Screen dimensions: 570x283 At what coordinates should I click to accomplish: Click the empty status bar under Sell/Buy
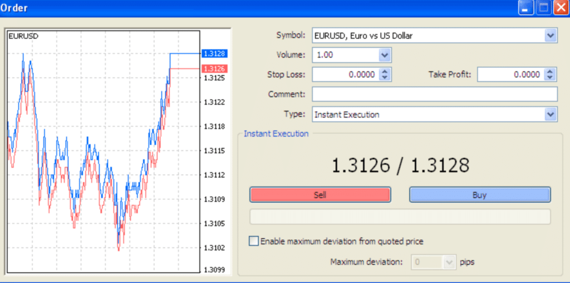400,216
